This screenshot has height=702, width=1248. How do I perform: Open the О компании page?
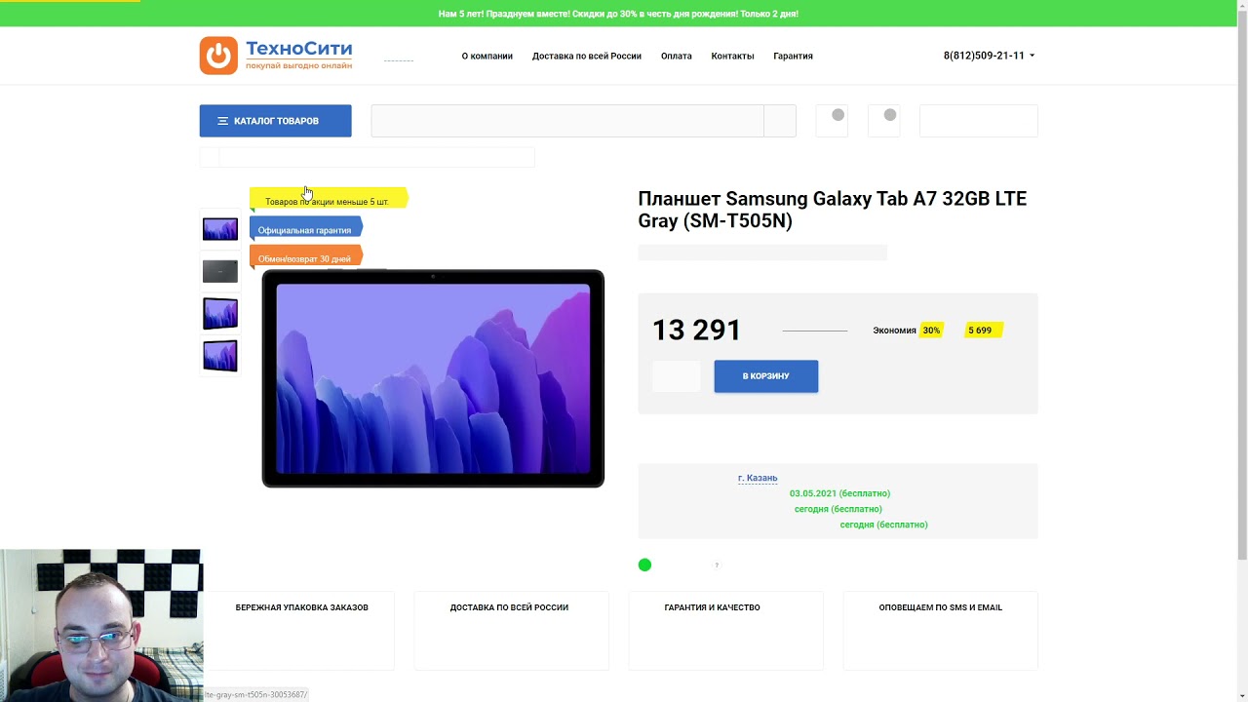point(487,56)
